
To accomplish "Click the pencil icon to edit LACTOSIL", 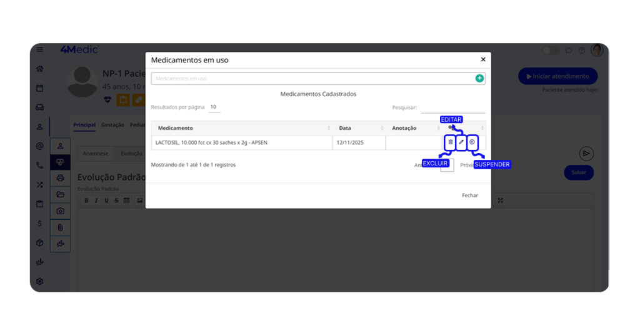I will pos(461,142).
